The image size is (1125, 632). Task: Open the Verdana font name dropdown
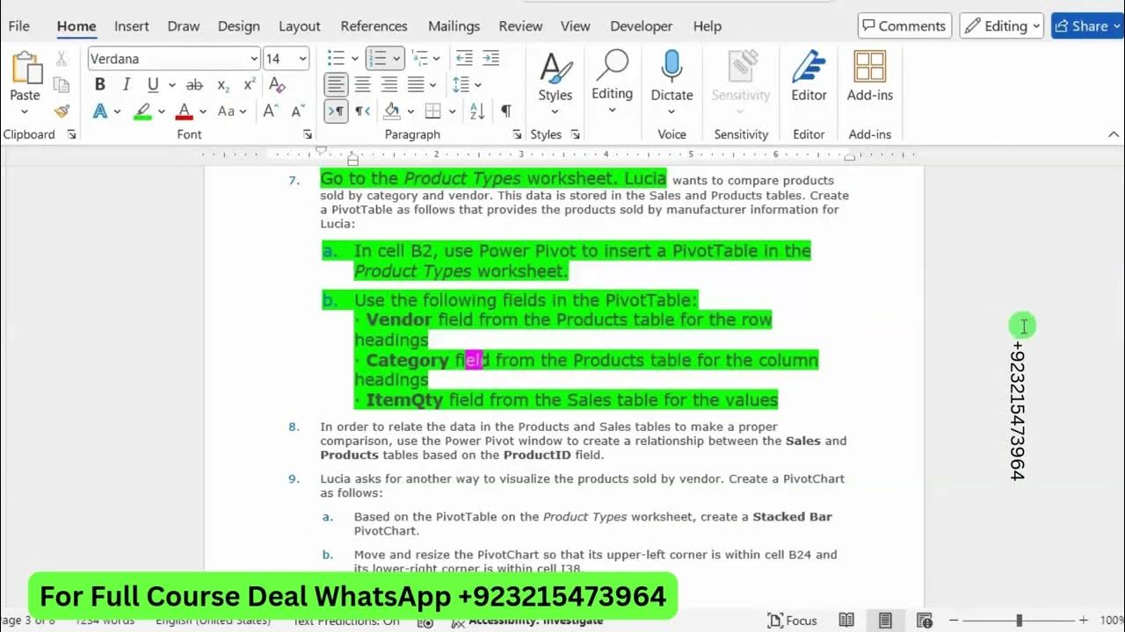pos(254,59)
